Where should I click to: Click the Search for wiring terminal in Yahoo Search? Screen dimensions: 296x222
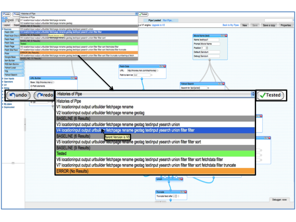(x=208, y=88)
